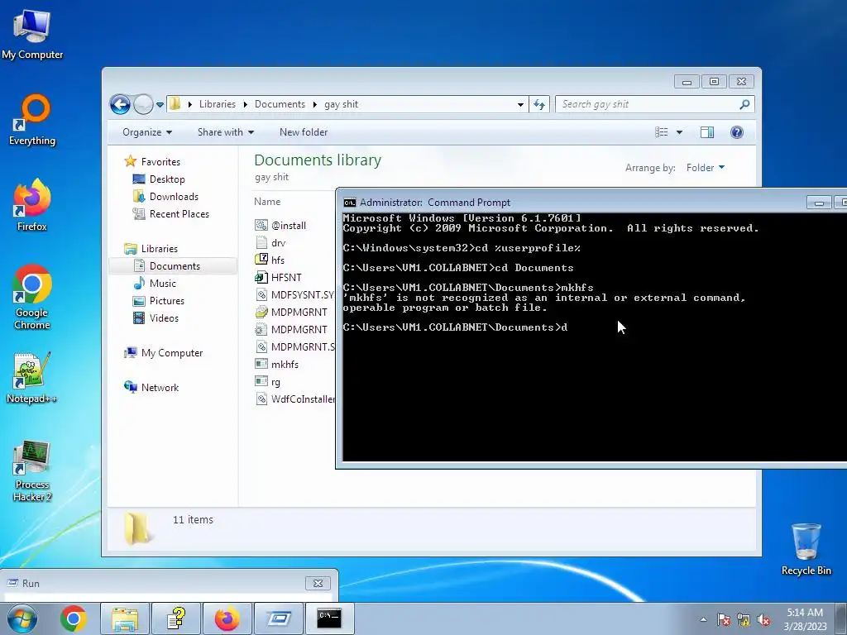Open the Google Chrome desktop shortcut
Screen dimensions: 847x635
[x=32, y=297]
